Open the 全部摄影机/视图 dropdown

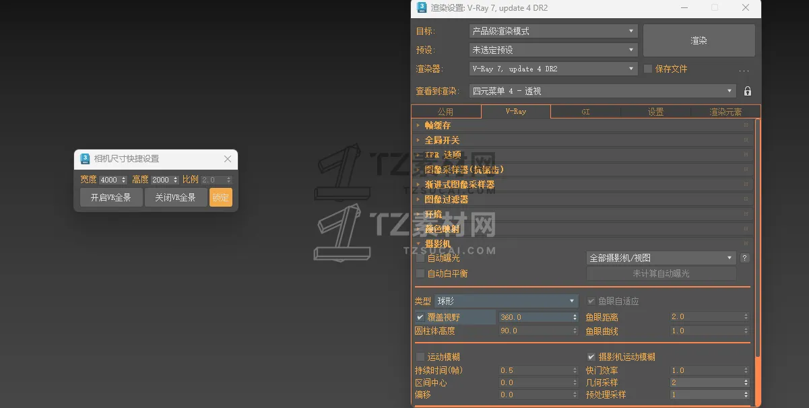pyautogui.click(x=661, y=258)
